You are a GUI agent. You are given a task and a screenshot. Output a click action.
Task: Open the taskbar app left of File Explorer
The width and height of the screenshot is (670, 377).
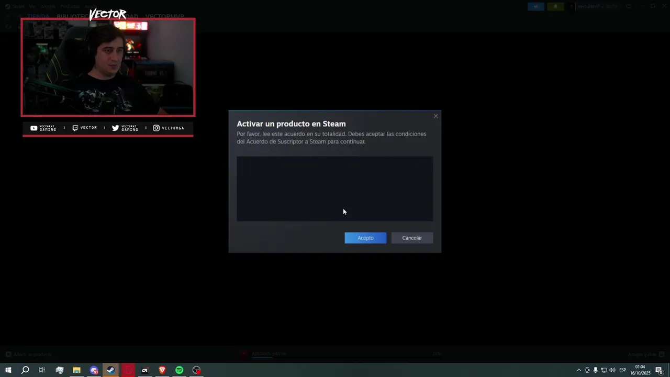coord(60,370)
